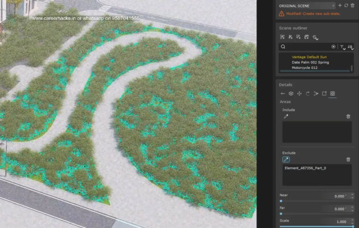Select the rotate tab icon in Details
The height and width of the screenshot is (228, 359).
tap(308, 93)
